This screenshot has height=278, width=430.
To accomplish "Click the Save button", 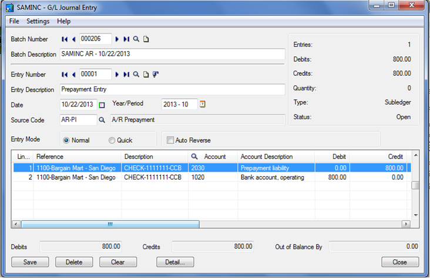I will pyautogui.click(x=30, y=262).
